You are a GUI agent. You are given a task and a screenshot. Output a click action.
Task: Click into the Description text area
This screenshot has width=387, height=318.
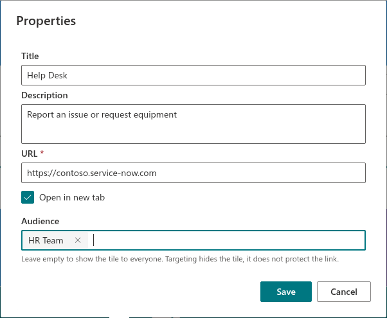[x=194, y=124]
